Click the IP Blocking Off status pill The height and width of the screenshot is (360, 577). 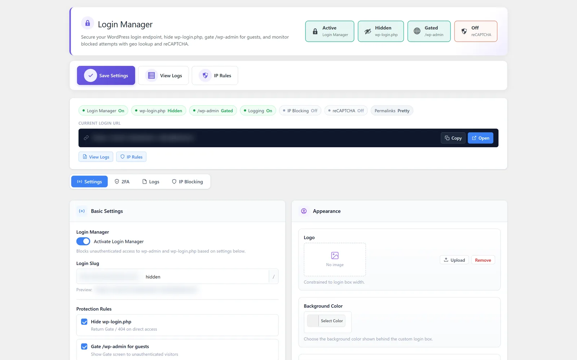click(300, 111)
